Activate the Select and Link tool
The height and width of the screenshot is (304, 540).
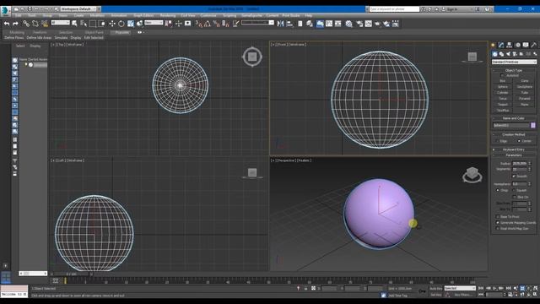(x=26, y=24)
